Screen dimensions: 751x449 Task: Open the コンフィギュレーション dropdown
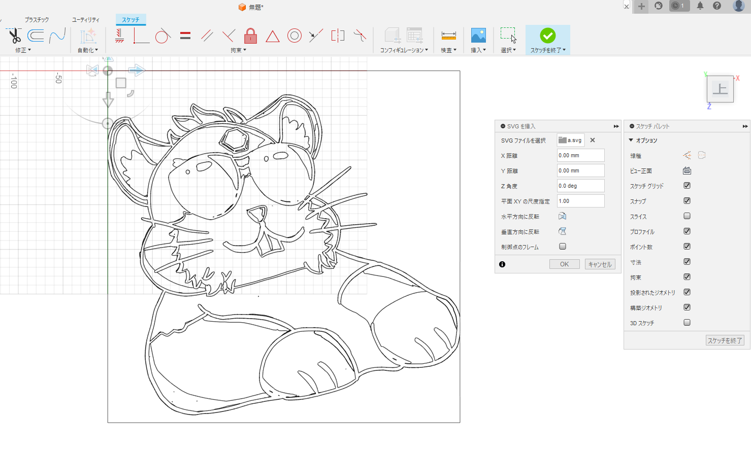point(404,50)
